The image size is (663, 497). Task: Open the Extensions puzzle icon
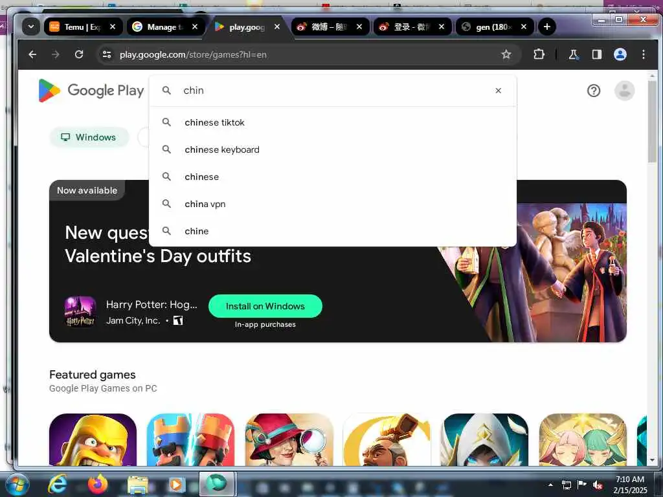539,54
